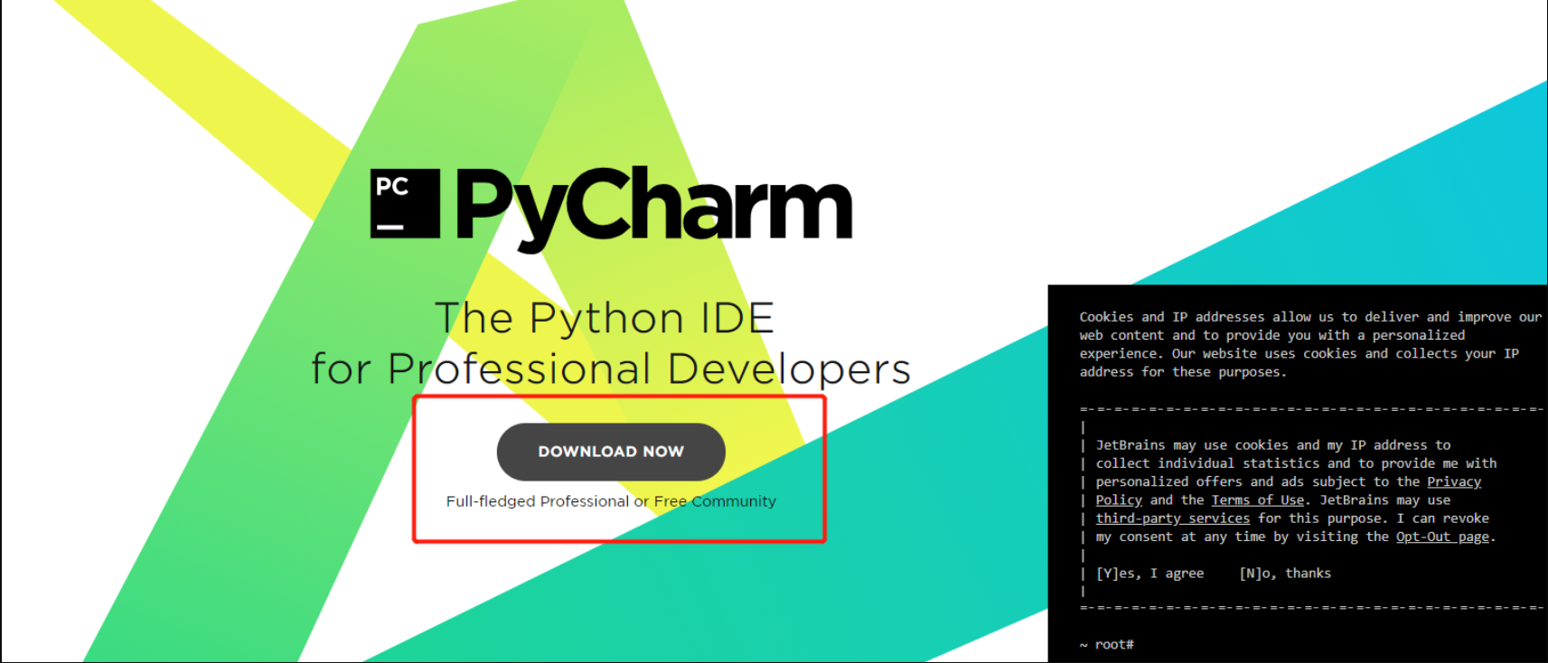The image size is (1548, 663).
Task: Click the "~ root#" terminal prompt
Action: (1106, 644)
